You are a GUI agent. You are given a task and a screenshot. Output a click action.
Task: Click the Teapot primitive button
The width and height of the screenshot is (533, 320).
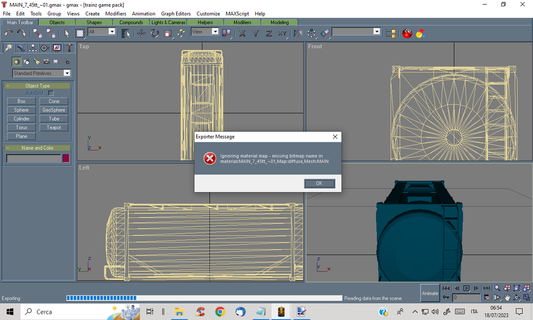pyautogui.click(x=54, y=127)
